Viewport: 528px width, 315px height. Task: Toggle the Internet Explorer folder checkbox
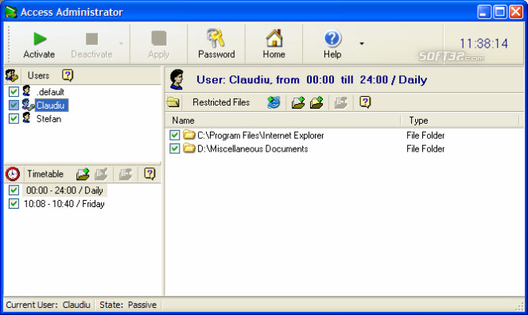pyautogui.click(x=174, y=135)
